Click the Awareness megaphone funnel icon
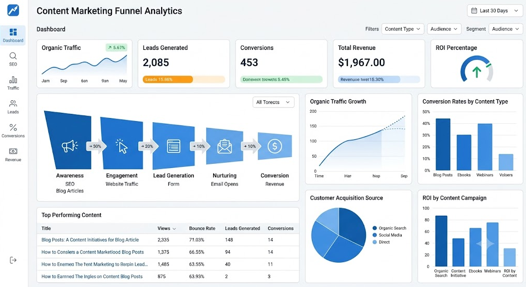526x287 pixels. tap(70, 146)
